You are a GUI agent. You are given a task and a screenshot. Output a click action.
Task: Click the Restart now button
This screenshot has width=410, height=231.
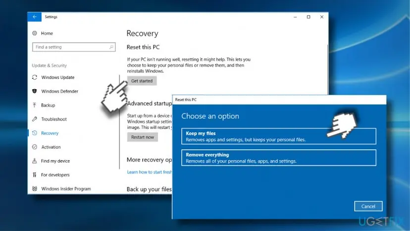coord(143,137)
